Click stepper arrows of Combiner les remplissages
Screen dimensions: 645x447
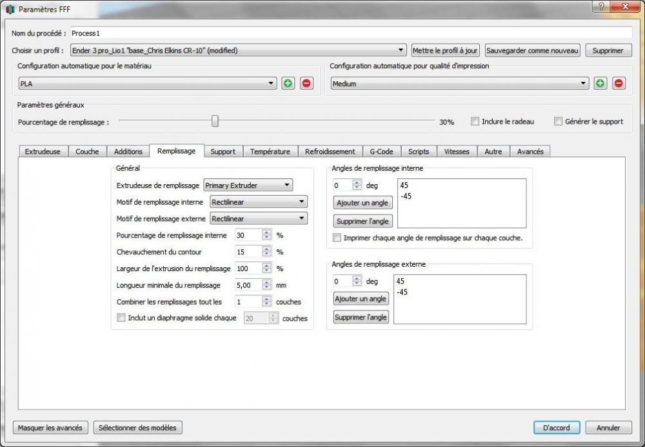pyautogui.click(x=267, y=302)
